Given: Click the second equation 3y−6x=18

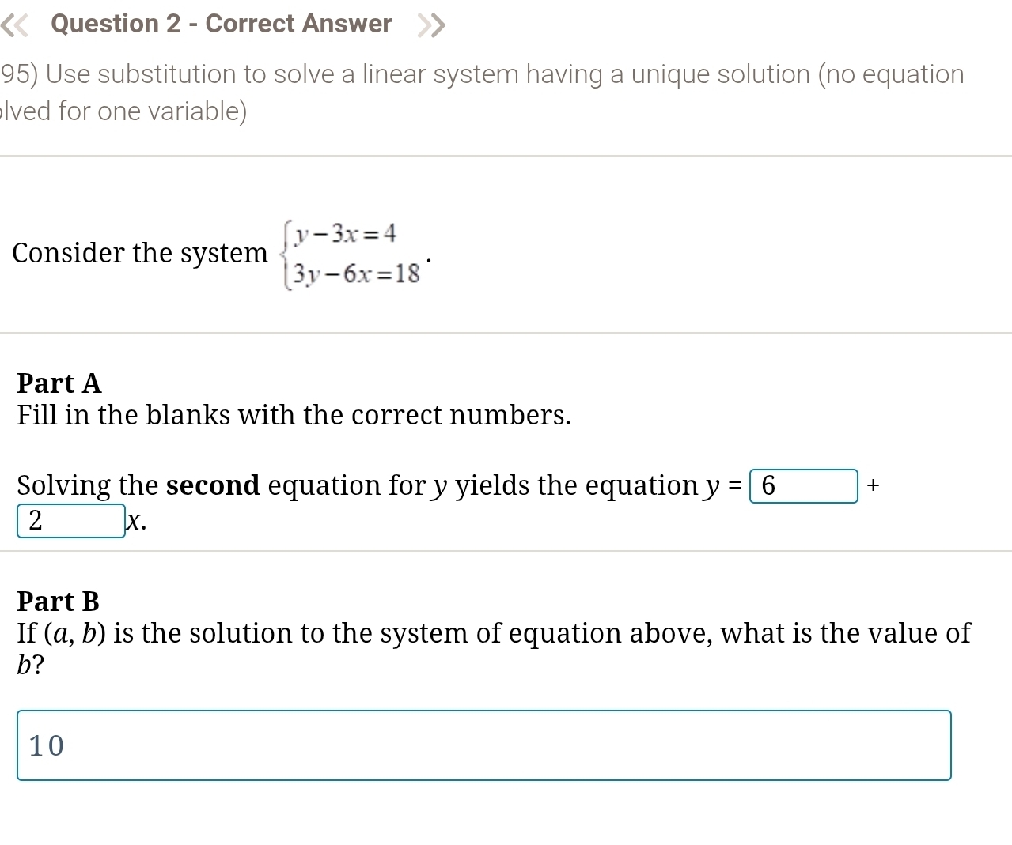Looking at the screenshot, I should click(356, 273).
